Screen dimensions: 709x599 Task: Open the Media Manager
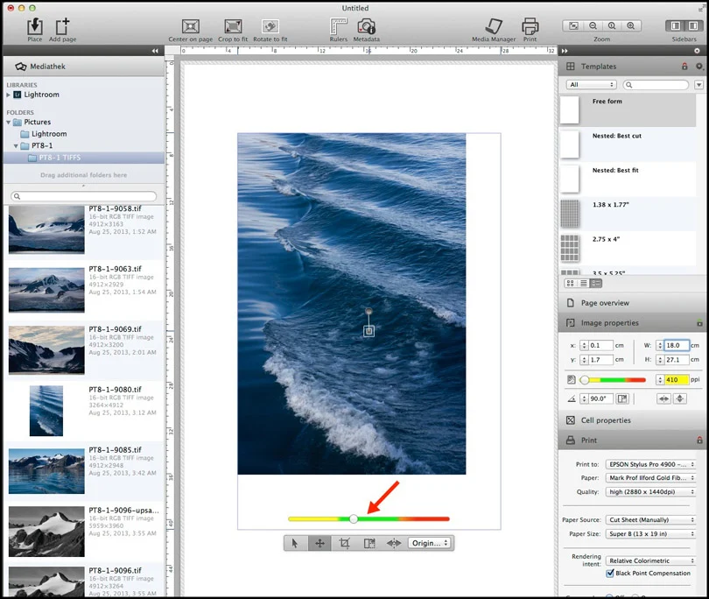point(494,26)
